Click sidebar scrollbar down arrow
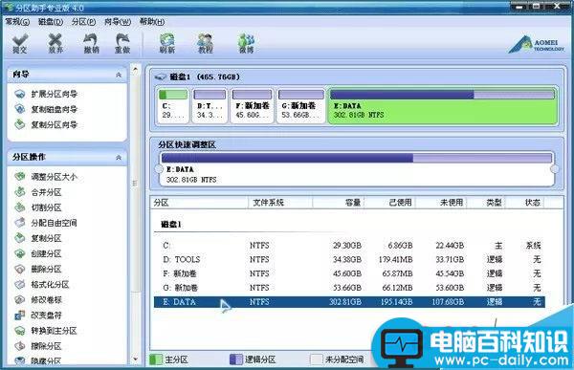 [136, 359]
